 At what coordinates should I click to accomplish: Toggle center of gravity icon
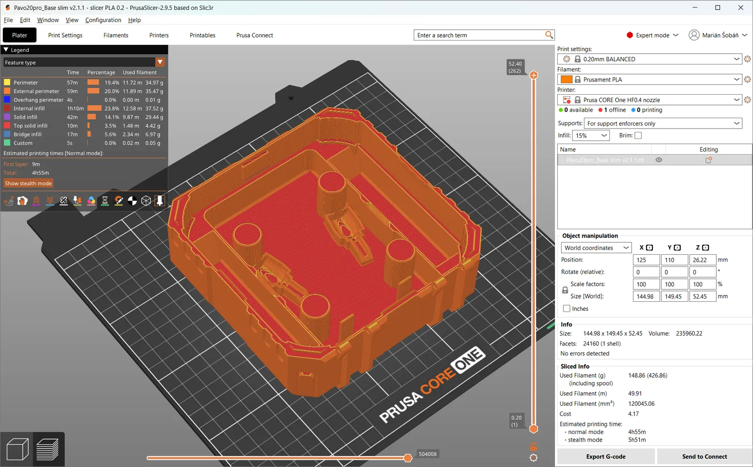tap(132, 201)
